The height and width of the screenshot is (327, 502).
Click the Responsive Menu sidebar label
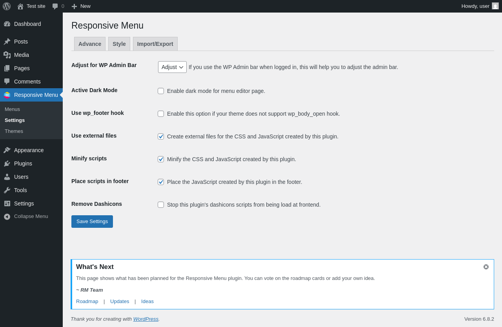36,95
